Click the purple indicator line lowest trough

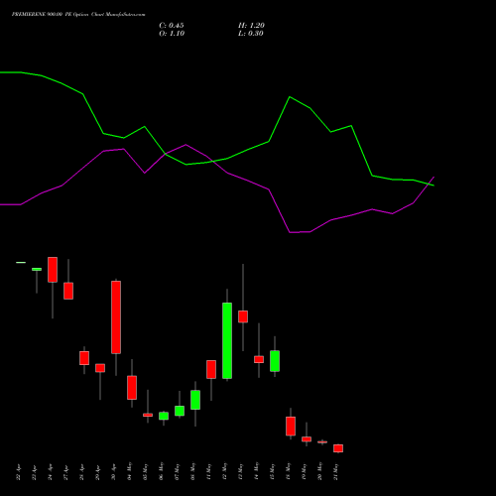point(290,232)
